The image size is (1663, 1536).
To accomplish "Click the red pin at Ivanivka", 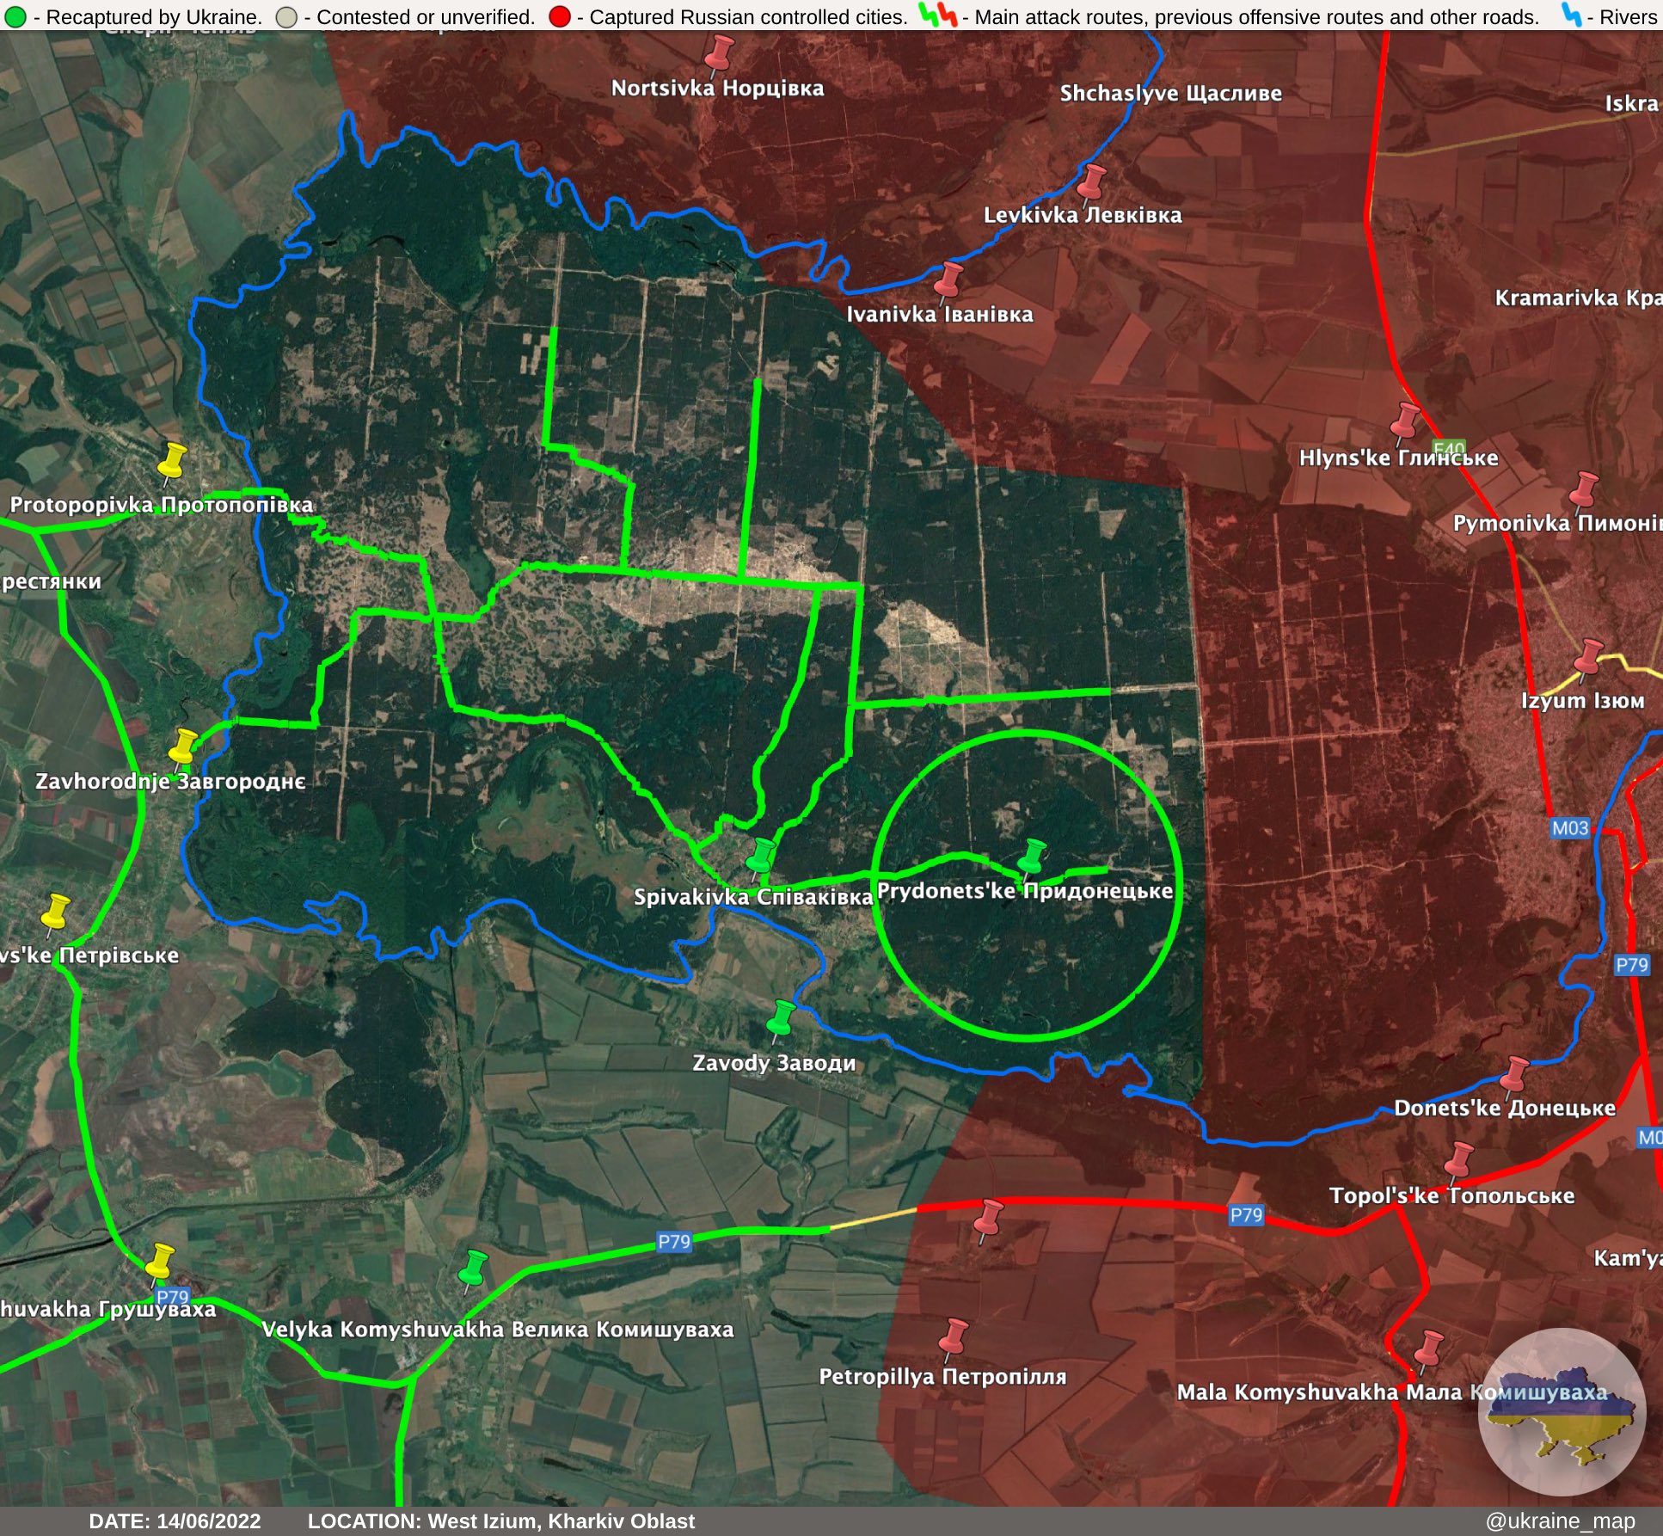I will click(948, 280).
